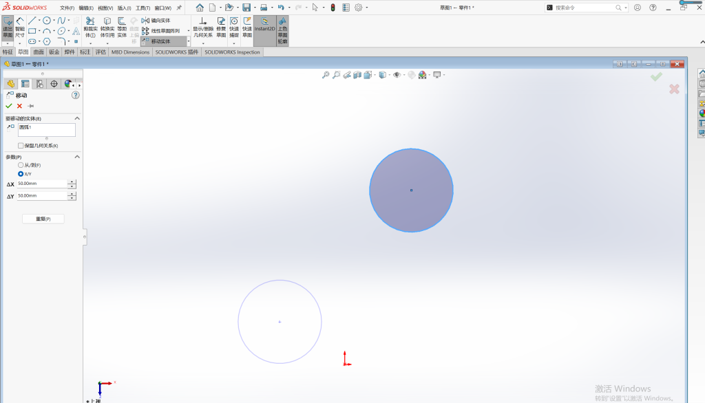Open the 线性草图阵列 pattern dropdown arrow
This screenshot has width=705, height=403.
189,31
